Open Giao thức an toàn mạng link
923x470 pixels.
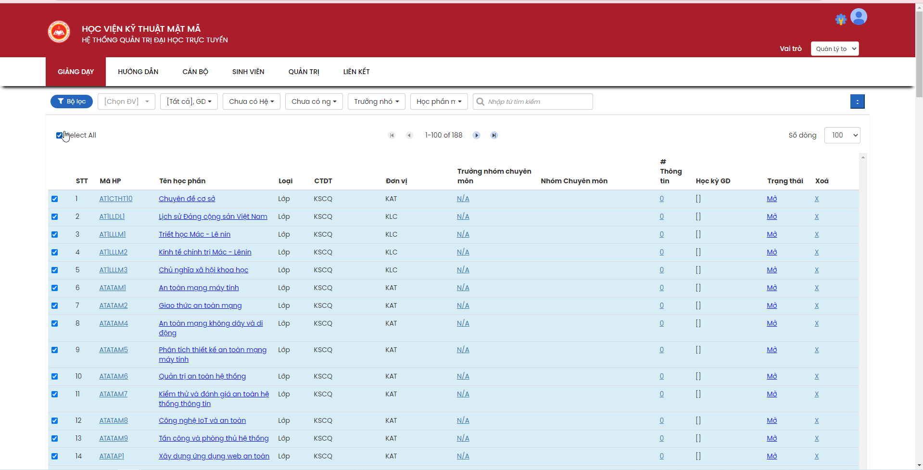point(200,305)
